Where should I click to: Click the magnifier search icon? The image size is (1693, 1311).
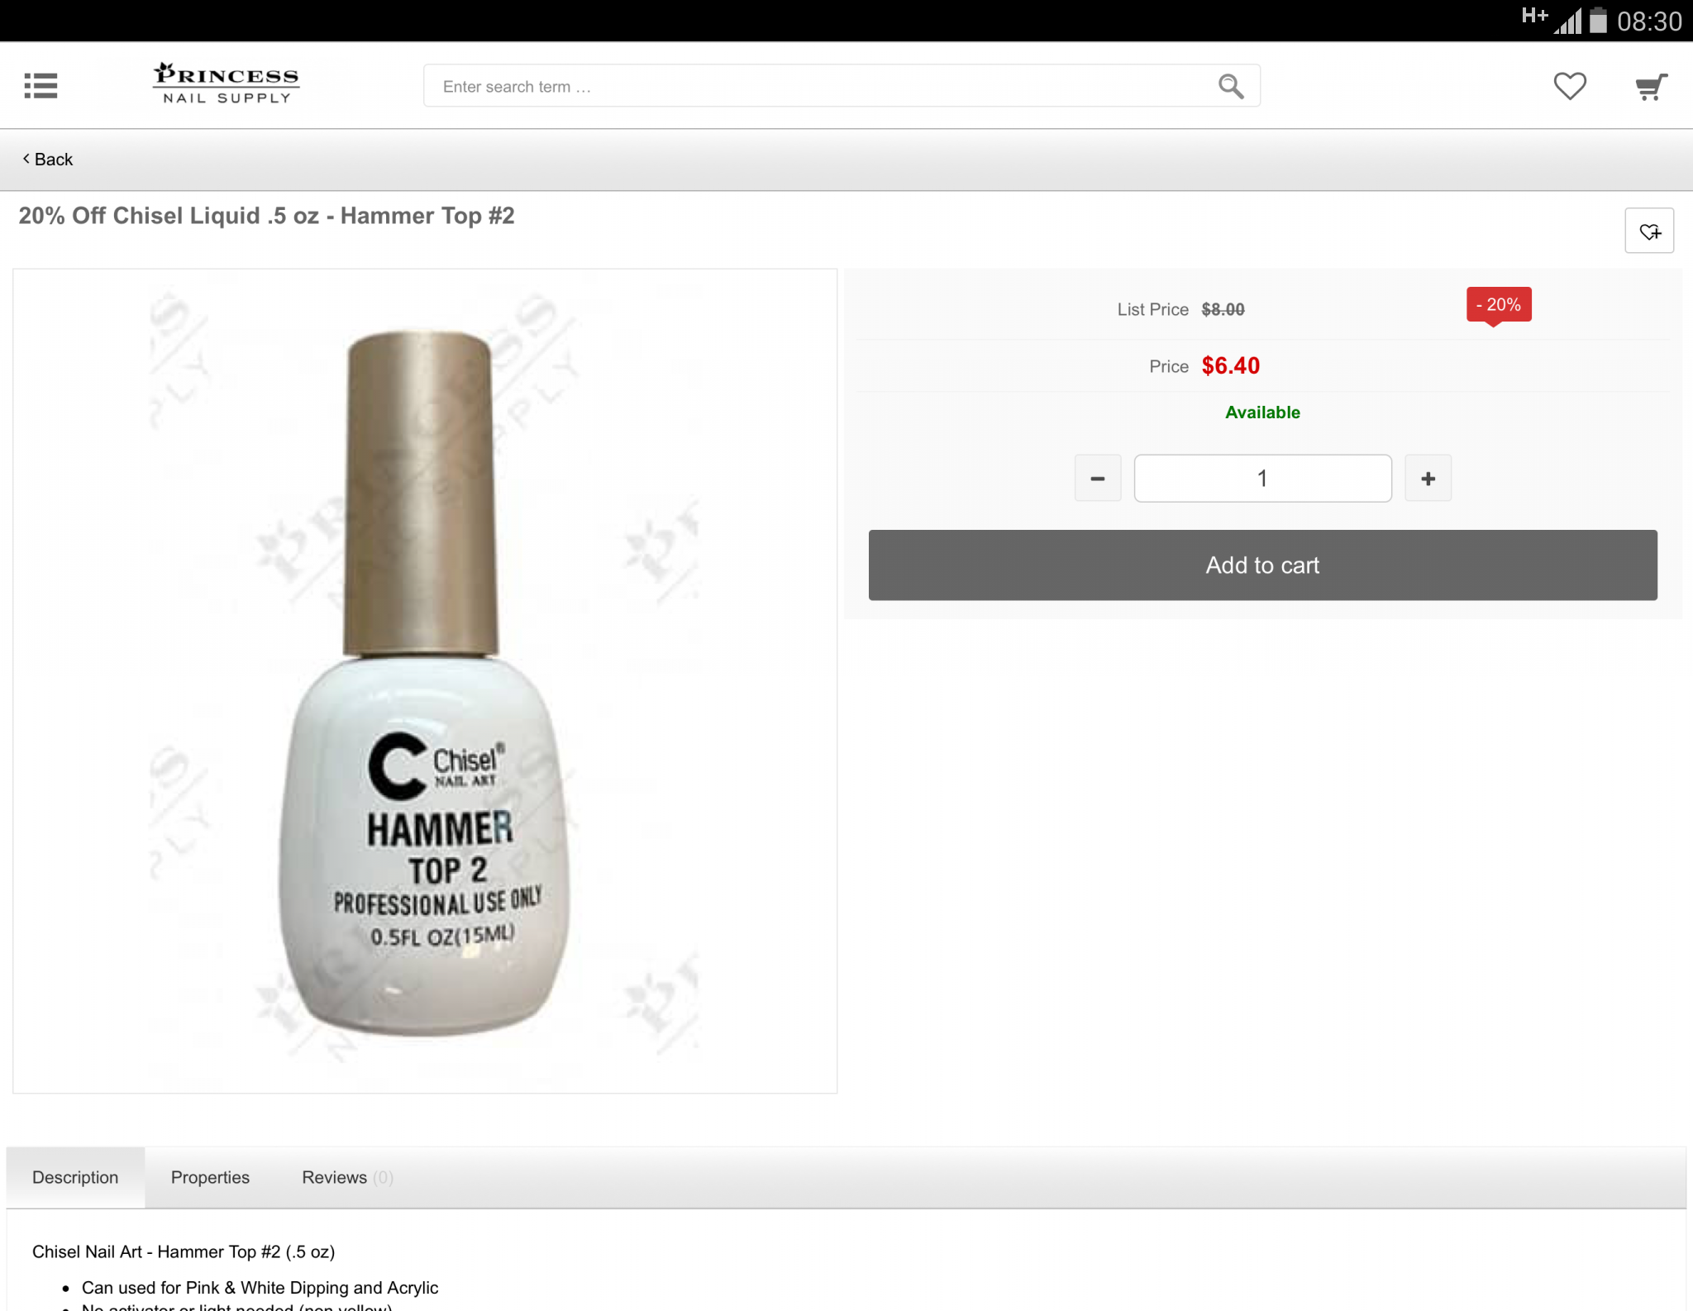[1230, 86]
